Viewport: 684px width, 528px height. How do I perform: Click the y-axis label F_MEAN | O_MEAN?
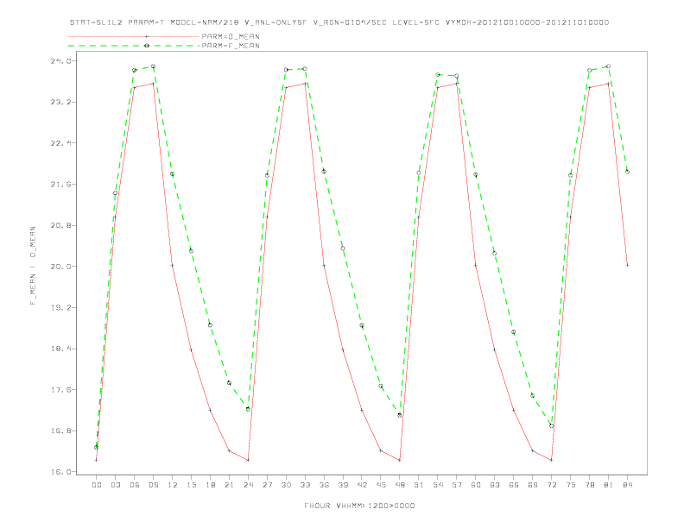(33, 266)
